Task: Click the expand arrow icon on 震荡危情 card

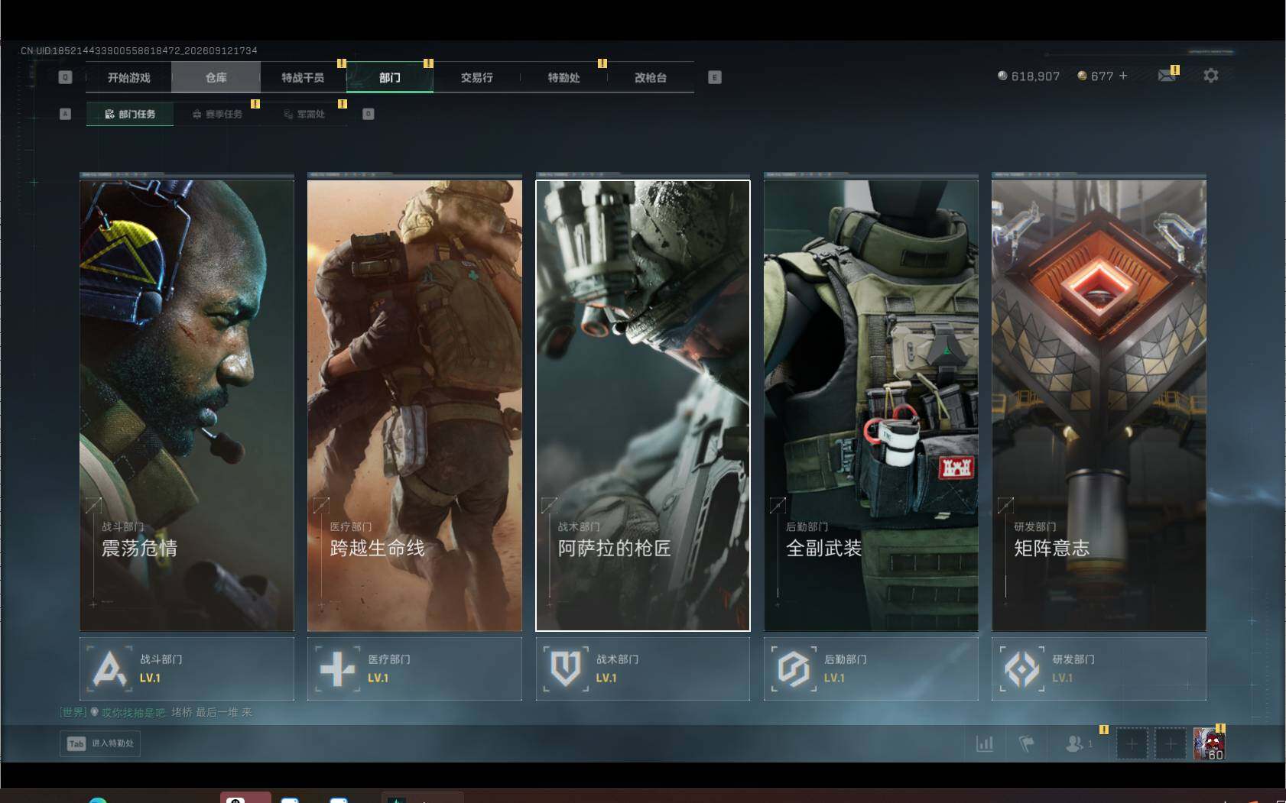Action: point(93,505)
